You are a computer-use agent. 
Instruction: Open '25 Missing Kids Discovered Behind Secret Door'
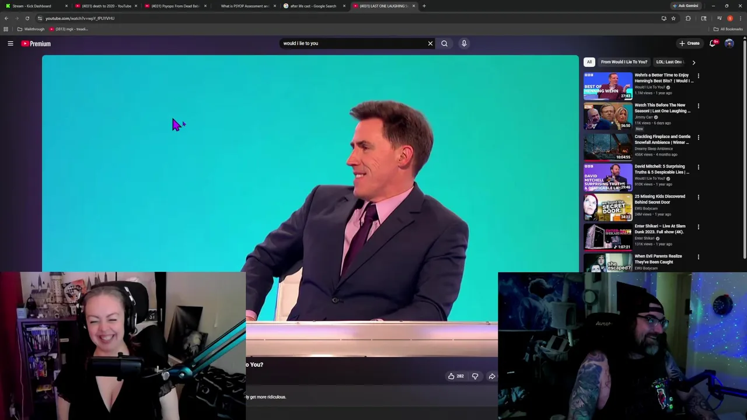pos(660,199)
